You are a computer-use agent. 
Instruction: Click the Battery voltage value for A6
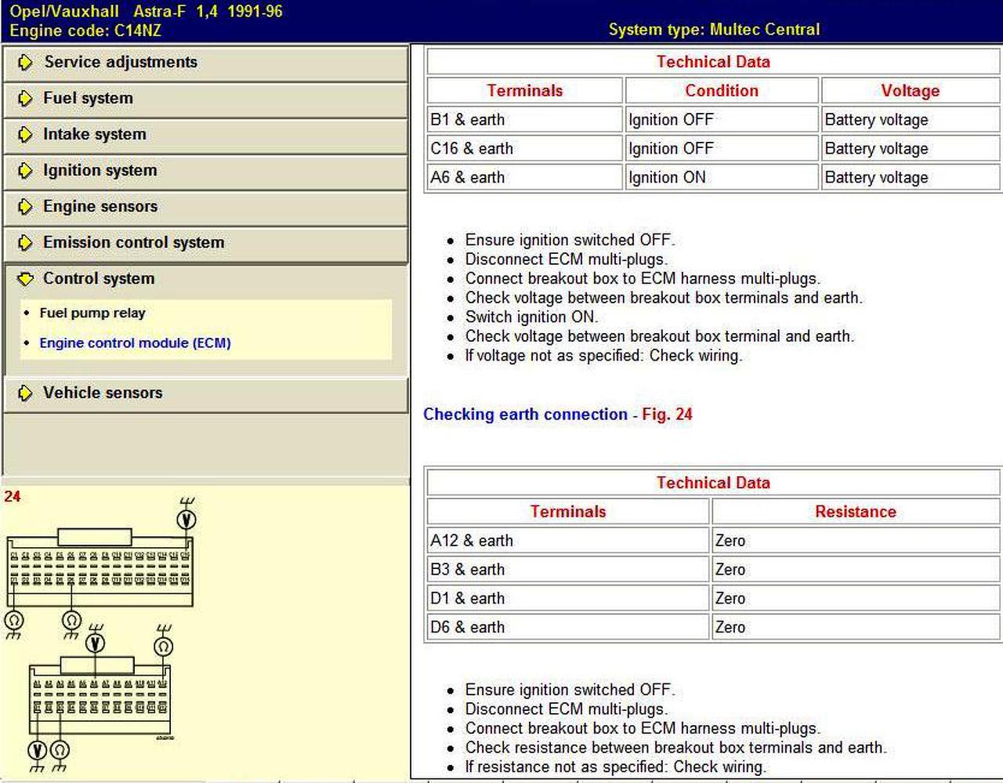[911, 178]
